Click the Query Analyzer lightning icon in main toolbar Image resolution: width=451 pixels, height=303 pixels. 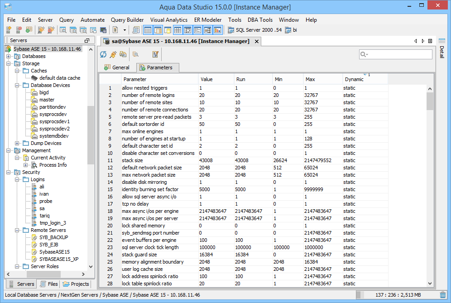[x=41, y=30]
